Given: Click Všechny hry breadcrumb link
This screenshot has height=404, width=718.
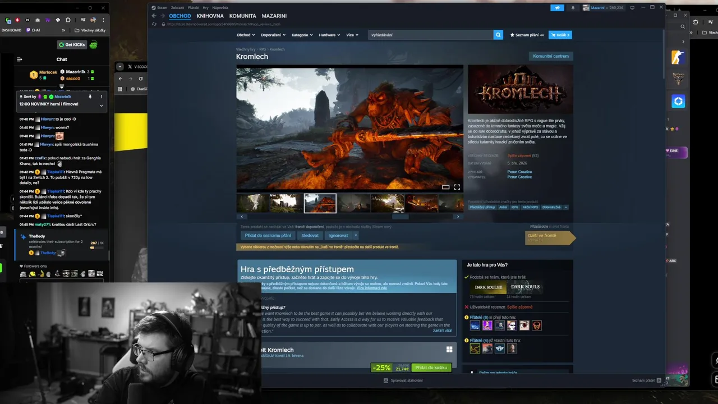Looking at the screenshot, I should point(246,49).
